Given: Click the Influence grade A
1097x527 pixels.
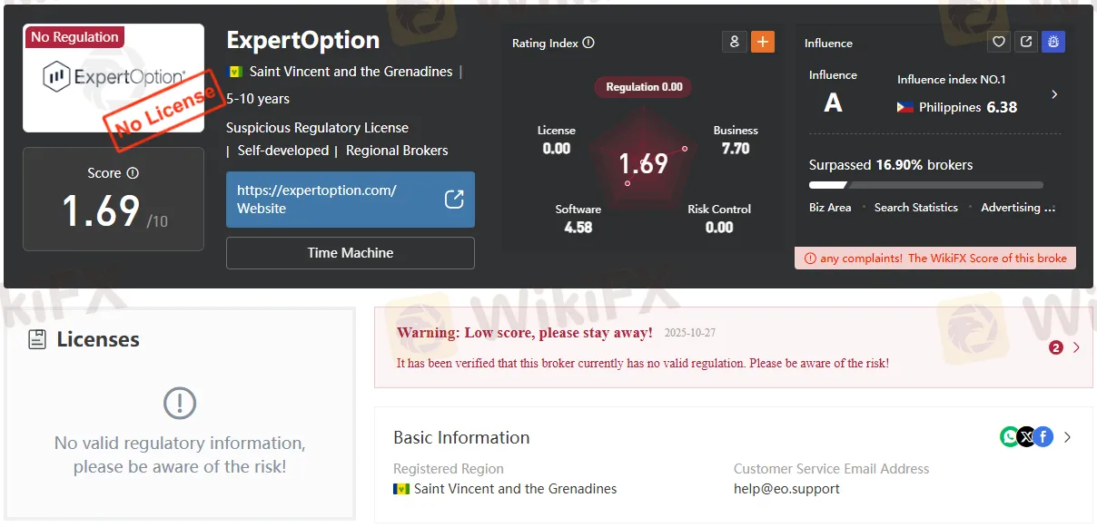Looking at the screenshot, I should [x=833, y=103].
